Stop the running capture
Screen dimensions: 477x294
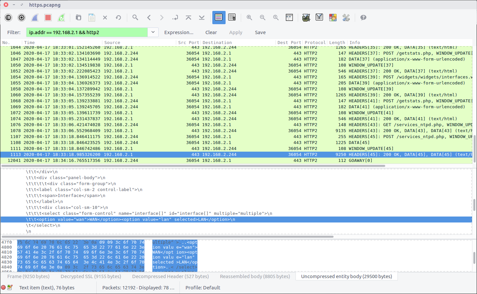[x=48, y=18]
